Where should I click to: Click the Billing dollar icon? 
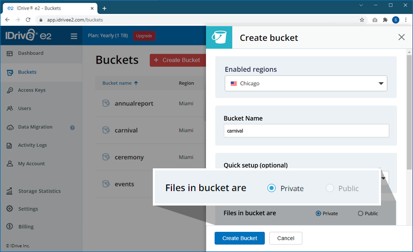9,226
